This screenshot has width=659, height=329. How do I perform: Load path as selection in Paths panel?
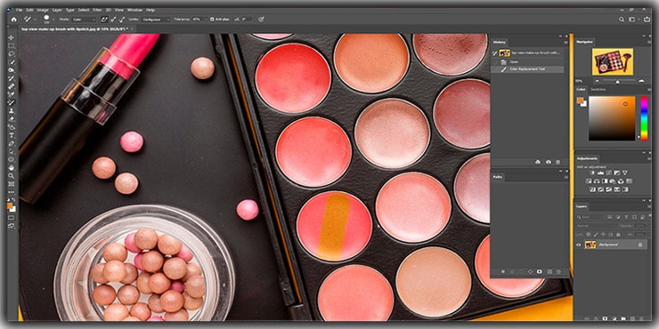[521, 271]
